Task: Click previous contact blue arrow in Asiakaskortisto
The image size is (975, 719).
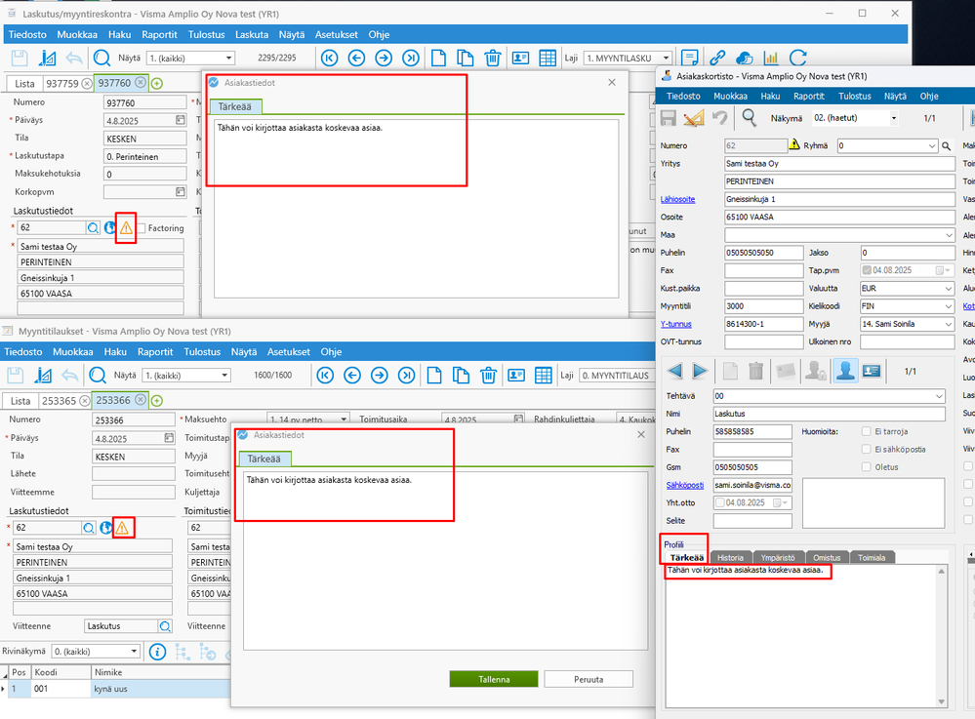Action: pos(674,371)
